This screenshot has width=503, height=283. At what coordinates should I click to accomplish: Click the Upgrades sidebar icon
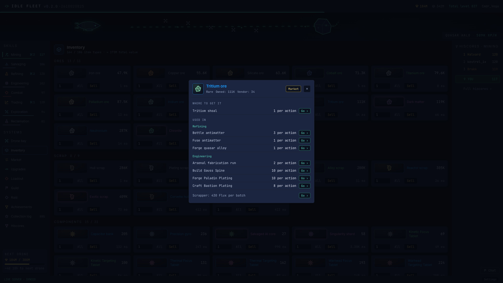(7, 169)
